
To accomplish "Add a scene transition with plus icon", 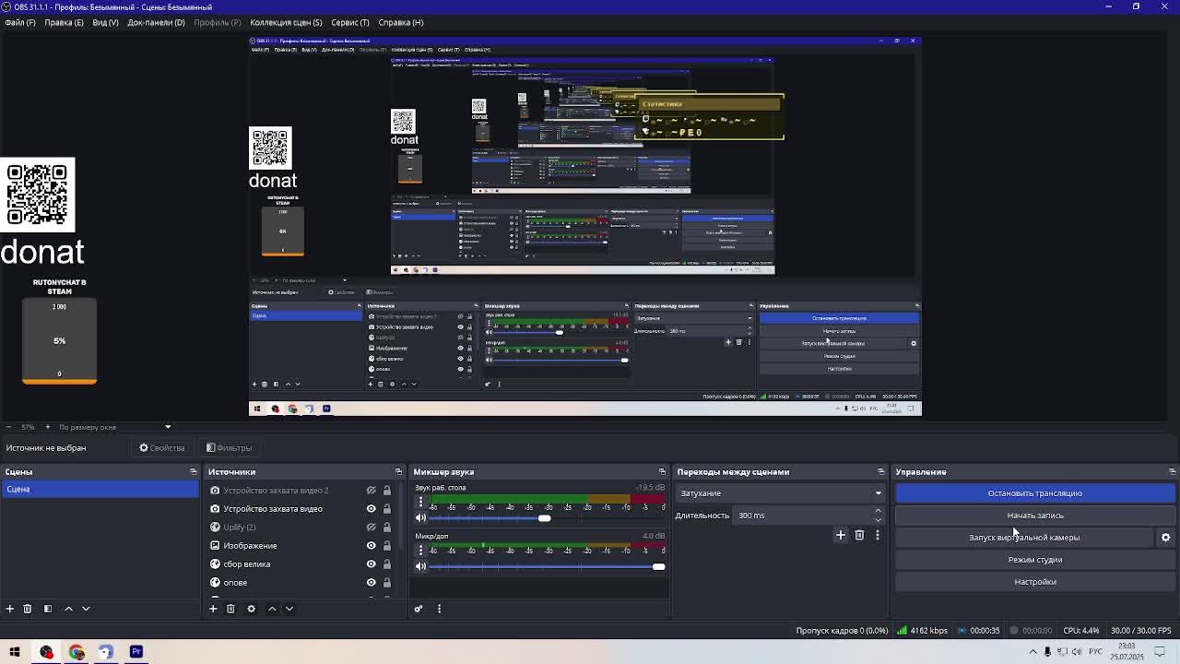I will point(841,535).
